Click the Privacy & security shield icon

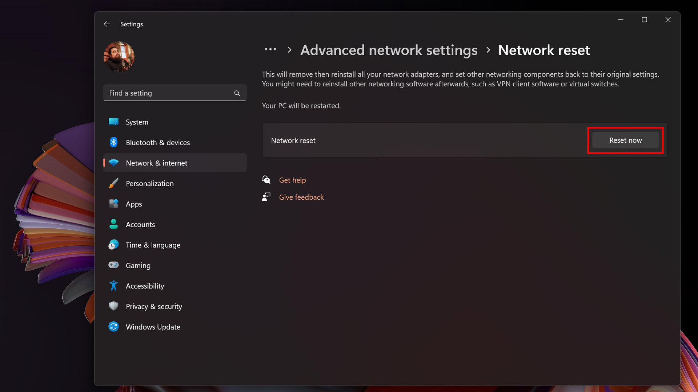click(113, 306)
